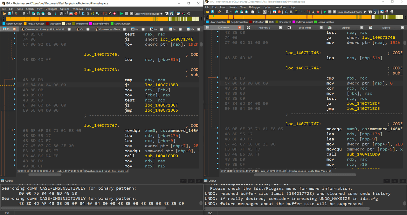Open the Debugger menu in left window

click(51, 9)
